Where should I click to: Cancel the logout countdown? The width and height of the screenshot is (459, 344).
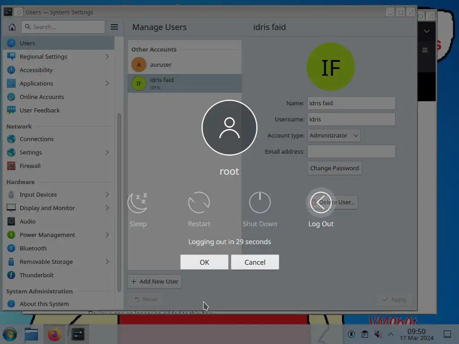(x=255, y=262)
